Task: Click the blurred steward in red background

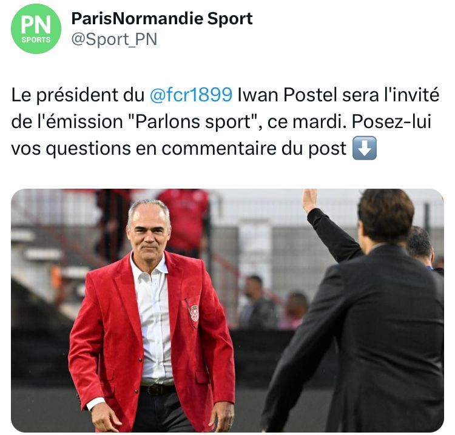Action: point(186,221)
